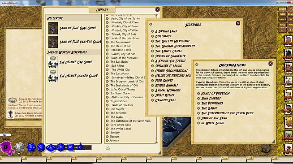Screen dimensions: 293x164
Task: Click the white wild die icon
Action: tap(20, 147)
